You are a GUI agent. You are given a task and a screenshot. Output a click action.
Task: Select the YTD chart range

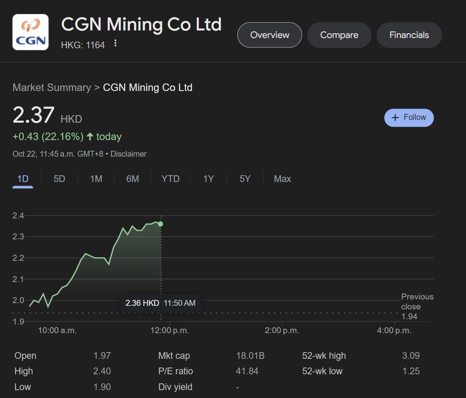coord(170,179)
